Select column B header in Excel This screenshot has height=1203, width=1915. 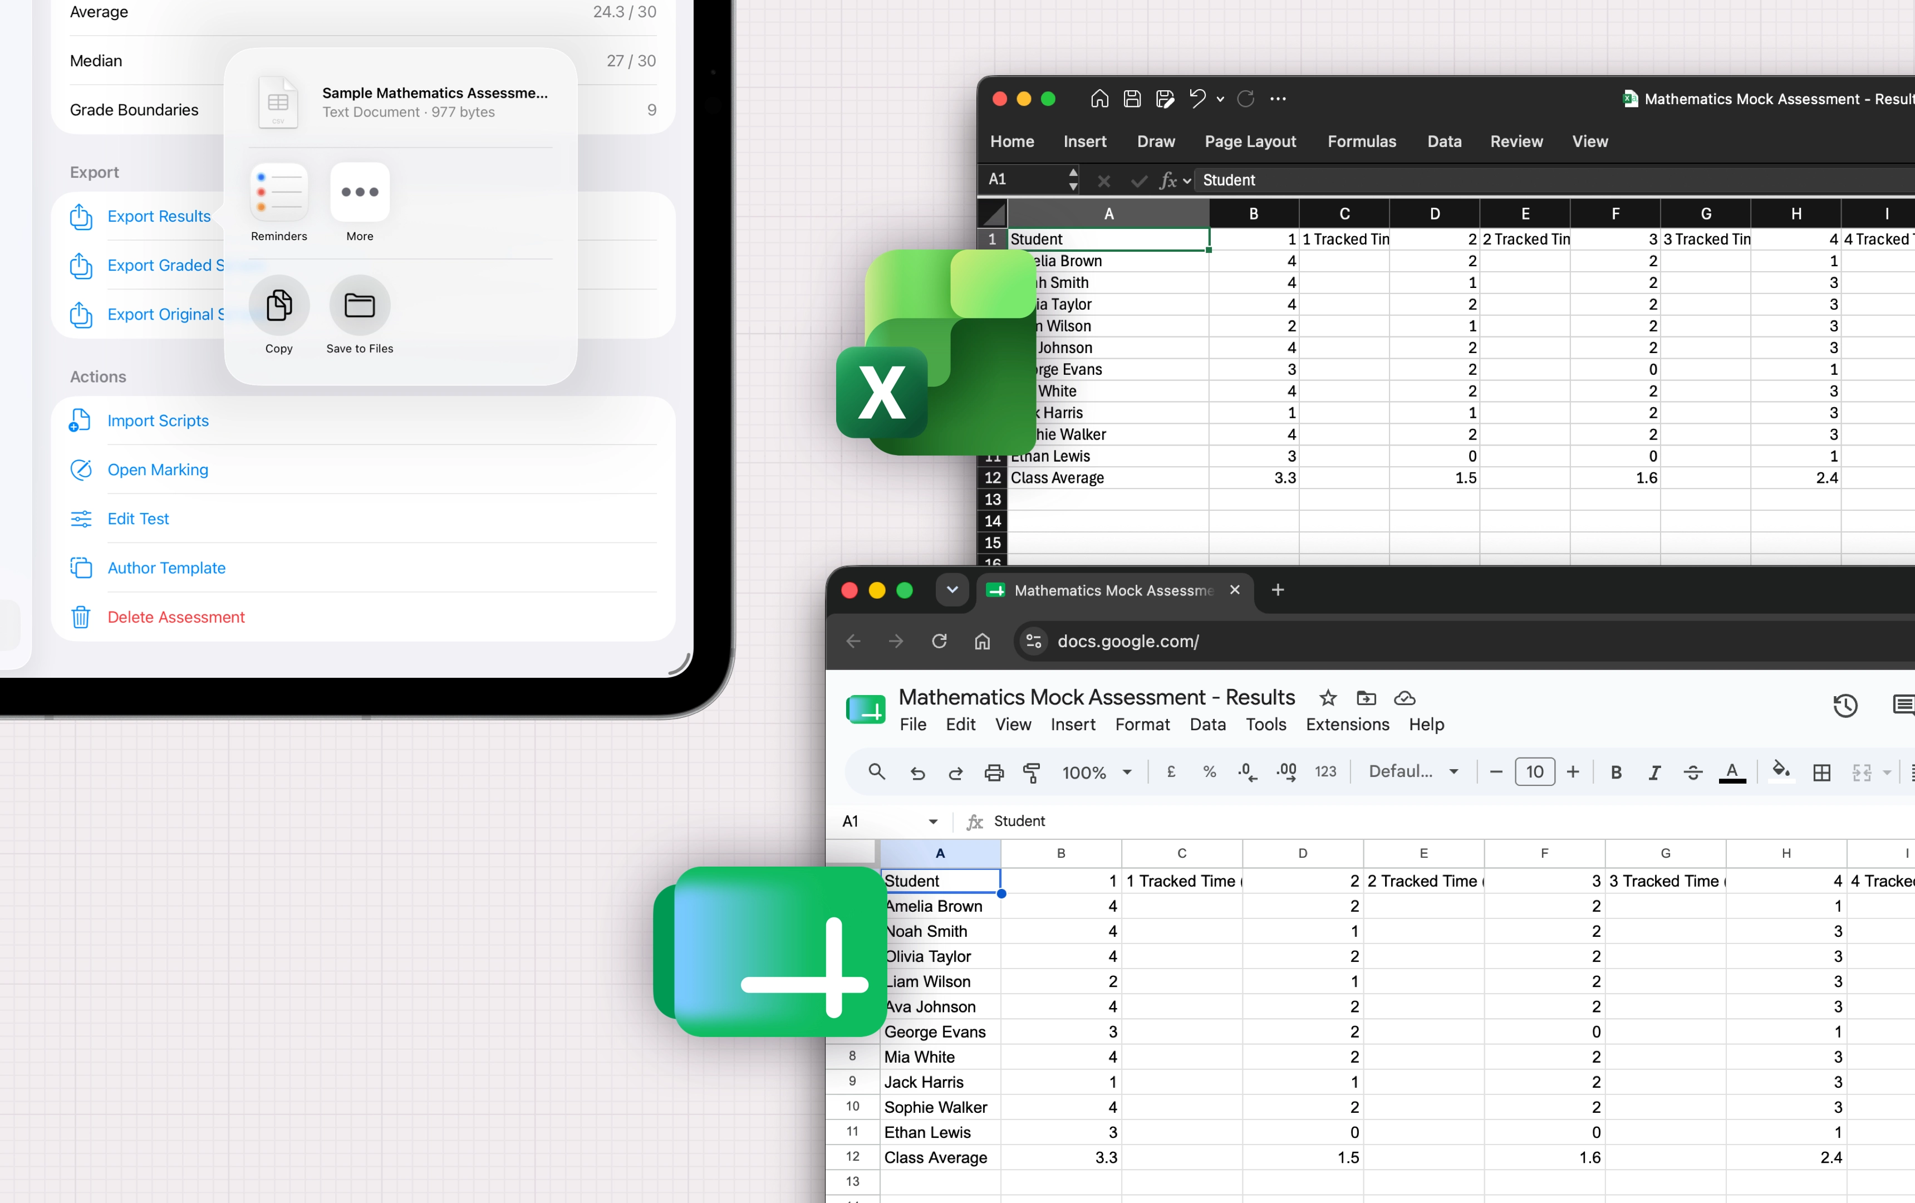[x=1253, y=214]
